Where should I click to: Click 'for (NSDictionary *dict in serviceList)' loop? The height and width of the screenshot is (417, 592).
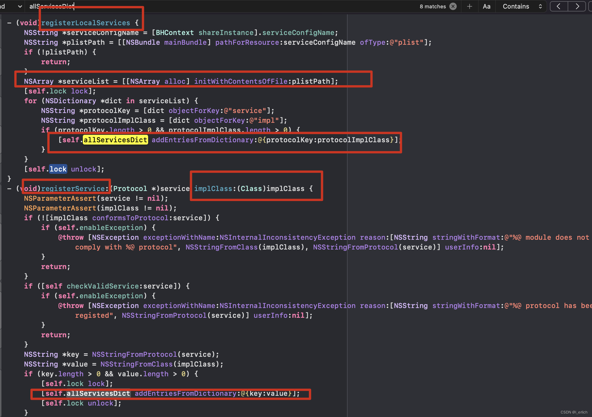(111, 101)
